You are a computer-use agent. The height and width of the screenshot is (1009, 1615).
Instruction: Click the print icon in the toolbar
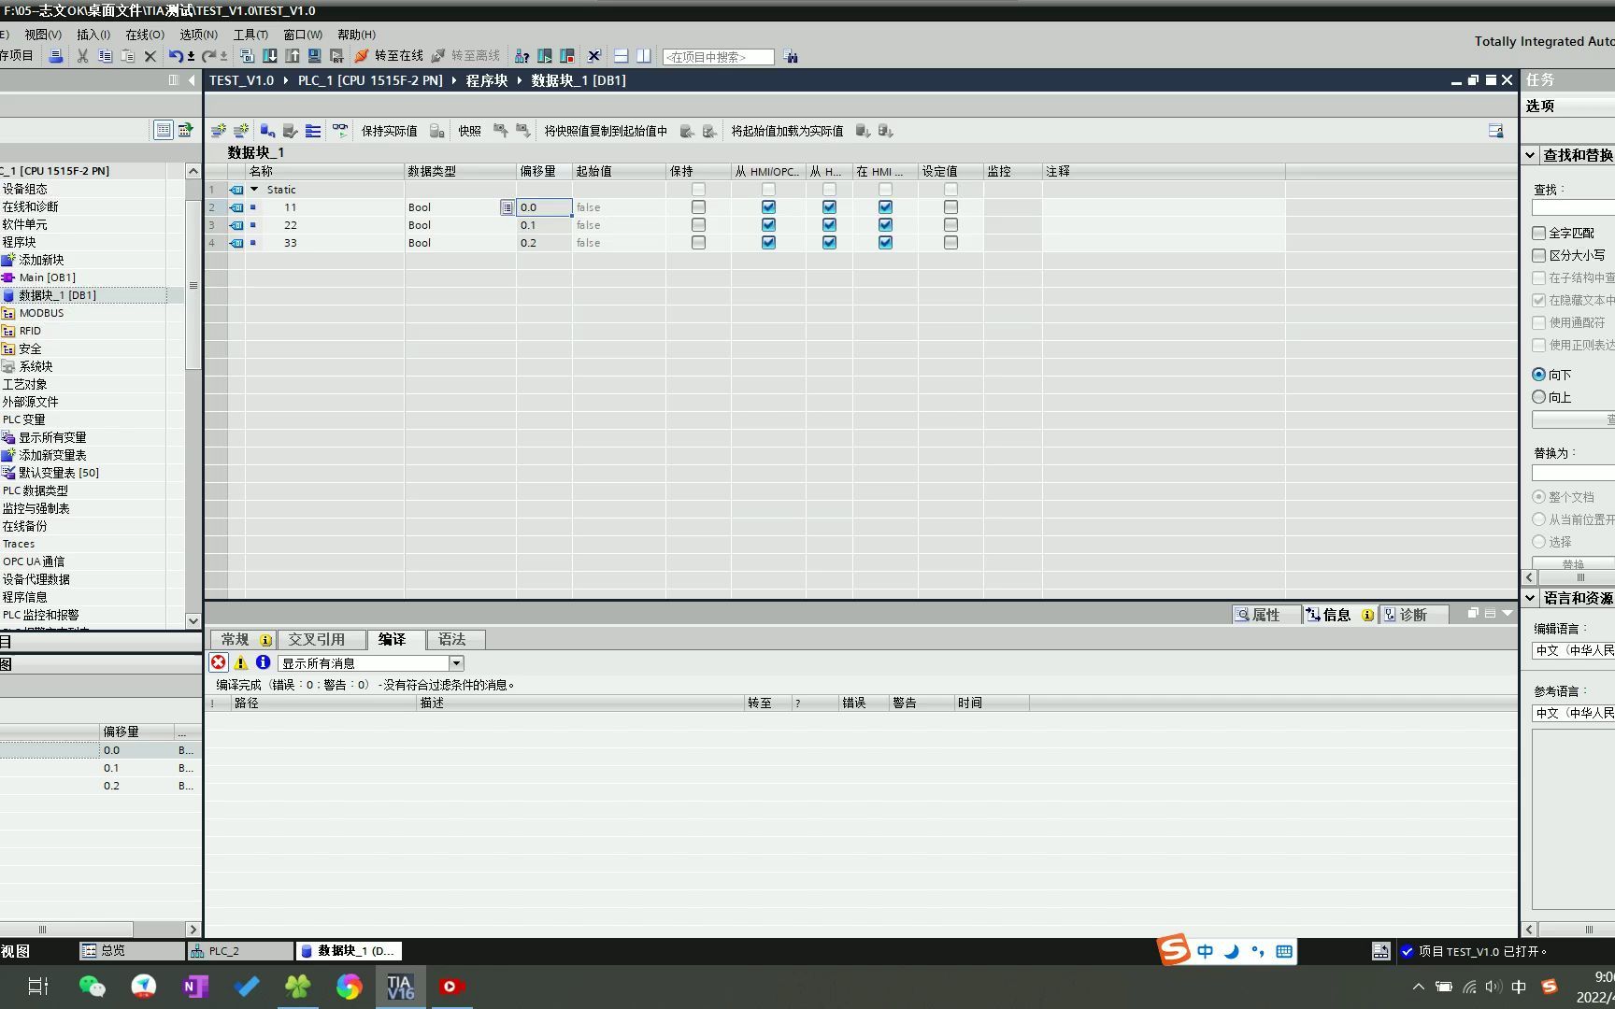click(x=56, y=56)
